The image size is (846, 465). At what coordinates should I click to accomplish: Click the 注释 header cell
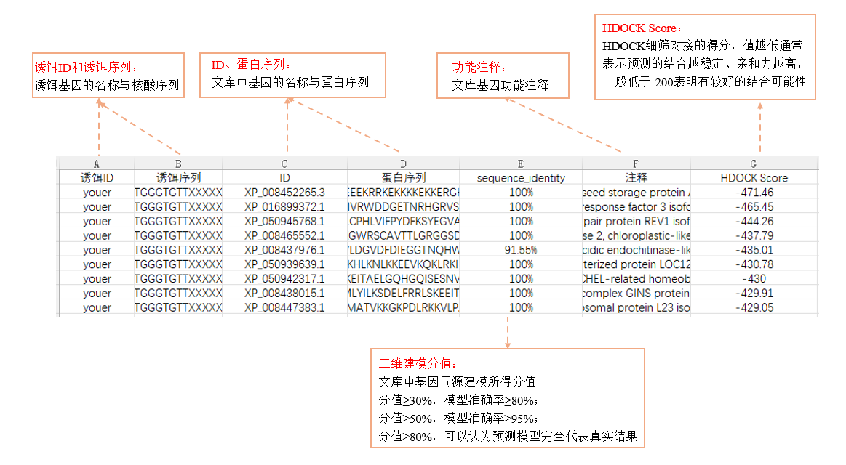point(636,177)
